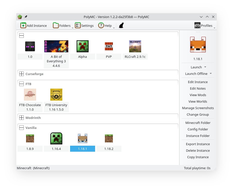
Task: Open the Config Folder
Action: pos(198,129)
